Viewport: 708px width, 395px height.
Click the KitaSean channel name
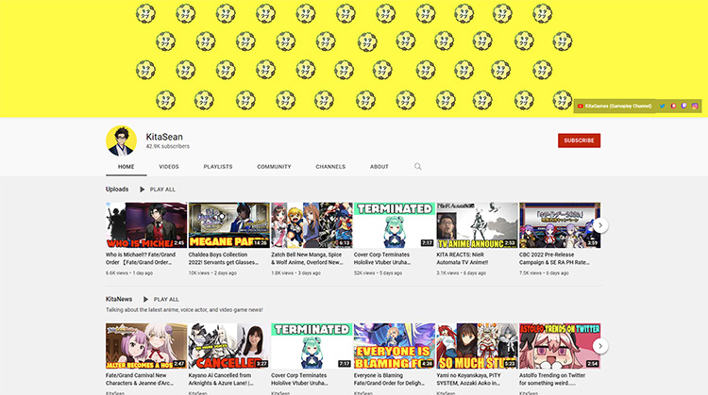pyautogui.click(x=164, y=137)
